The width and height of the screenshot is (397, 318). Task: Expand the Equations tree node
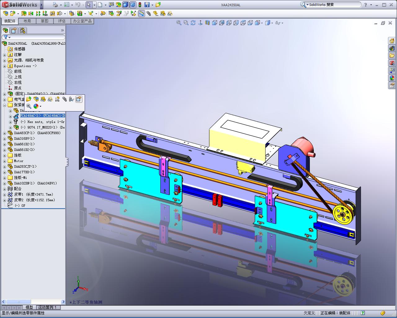click(5, 66)
